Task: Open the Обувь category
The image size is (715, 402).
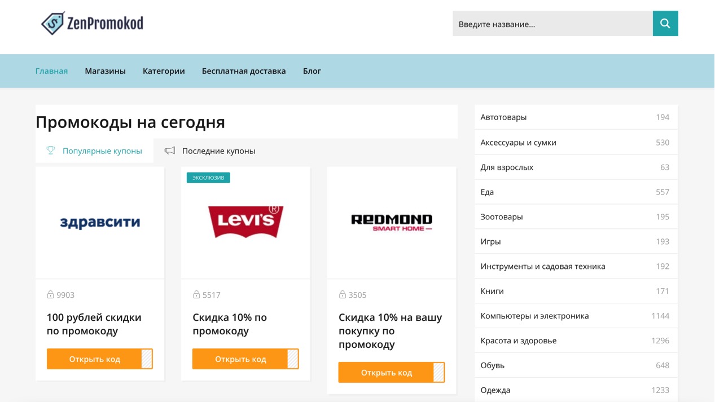Action: coord(576,365)
